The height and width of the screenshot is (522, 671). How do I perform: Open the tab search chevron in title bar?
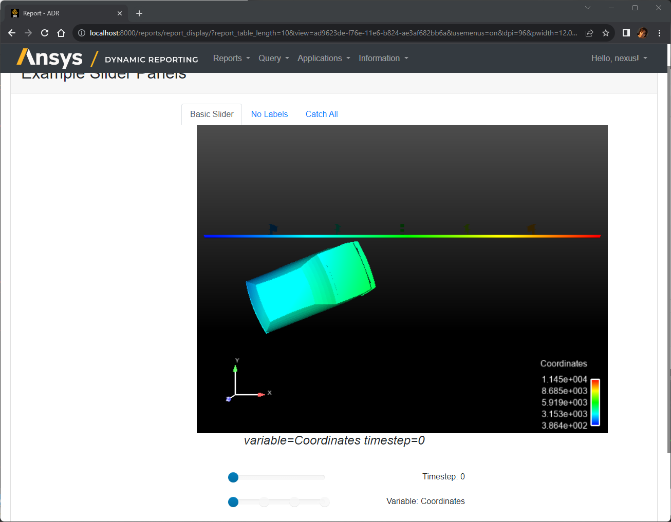[x=588, y=8]
